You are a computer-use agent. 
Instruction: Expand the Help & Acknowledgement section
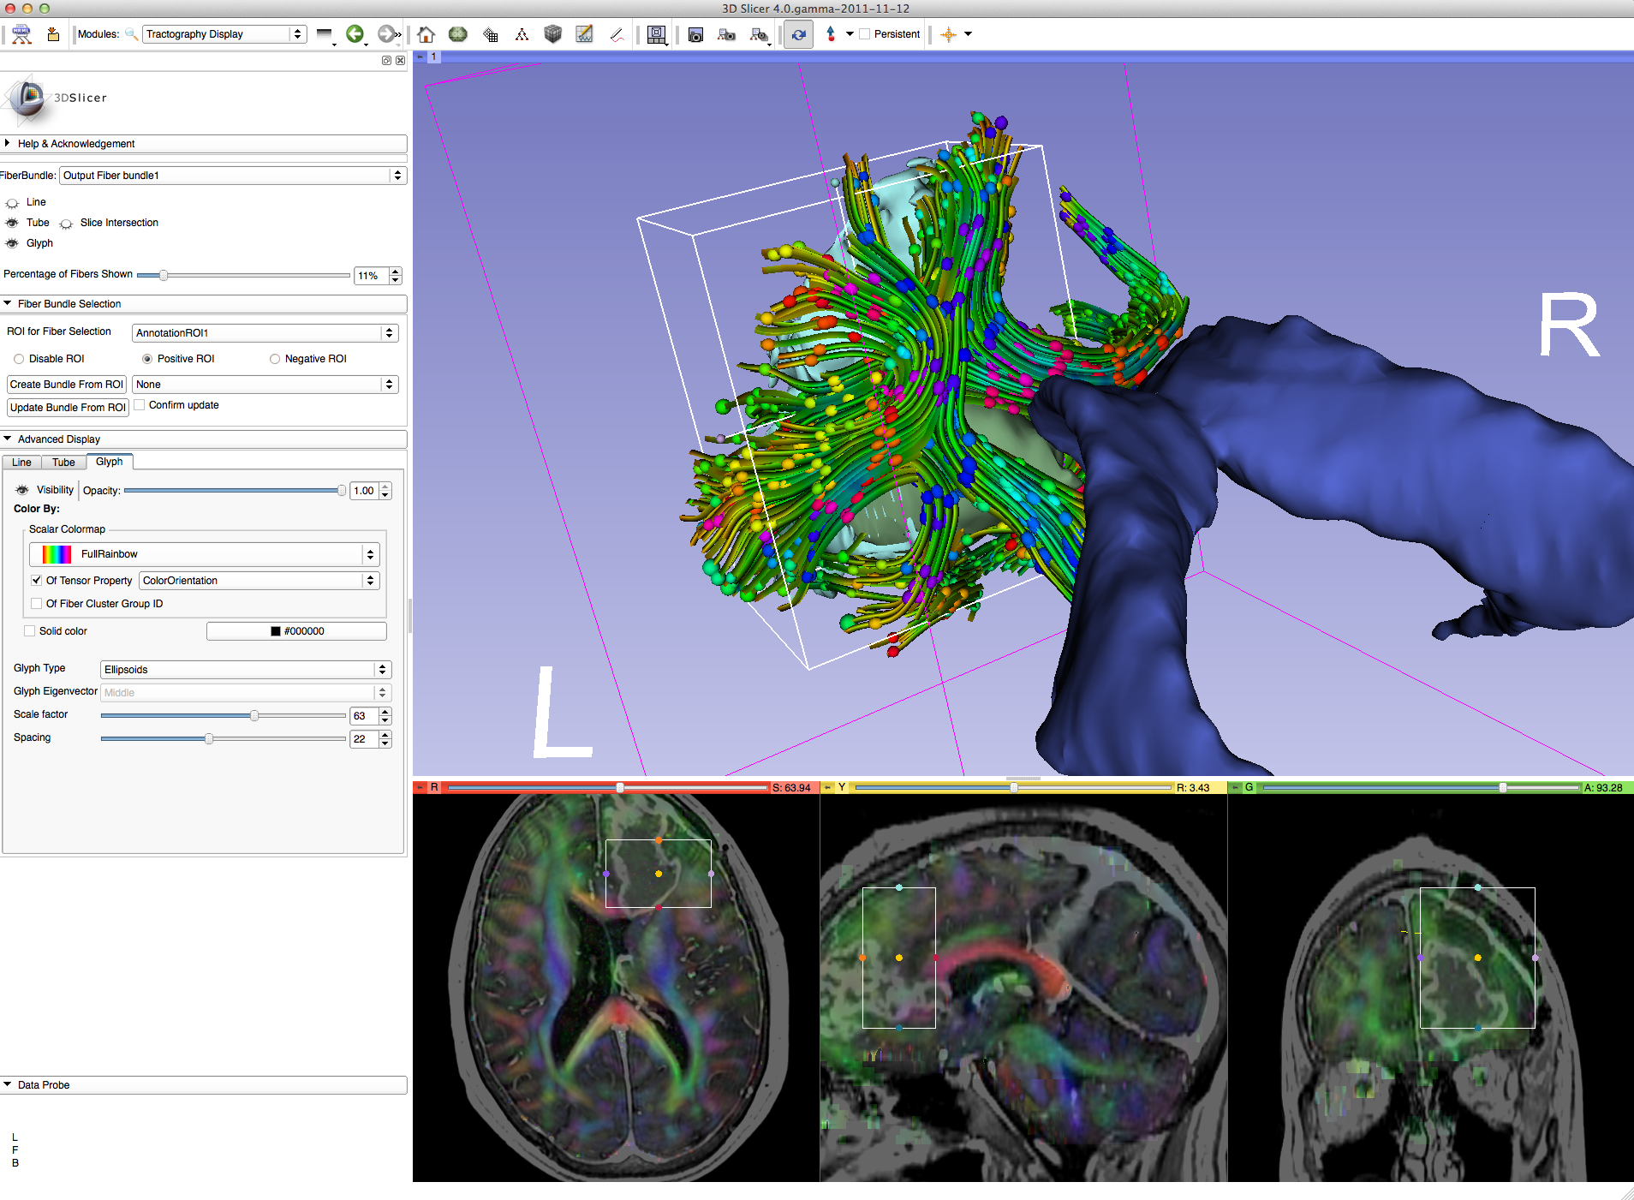point(75,144)
